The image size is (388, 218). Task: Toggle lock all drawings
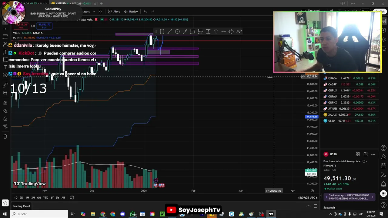coord(5,119)
